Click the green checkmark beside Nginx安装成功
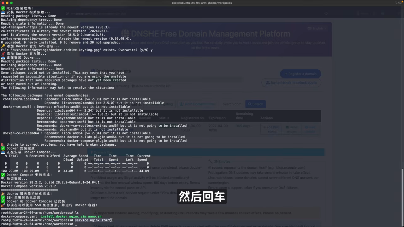This screenshot has height=227, width=404. 3,8
